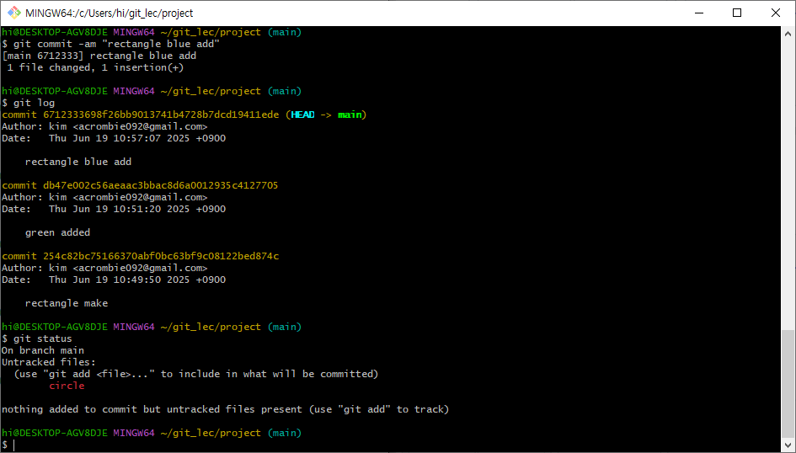Viewport: 796px width, 453px height.
Task: Click commit hash 254c82bc75166370abf0bc63bf9c08122bed874c
Action: pyautogui.click(x=161, y=256)
